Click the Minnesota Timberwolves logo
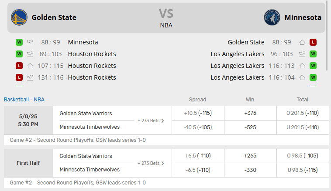Image resolution: width=331 pixels, height=191 pixels. [x=272, y=17]
